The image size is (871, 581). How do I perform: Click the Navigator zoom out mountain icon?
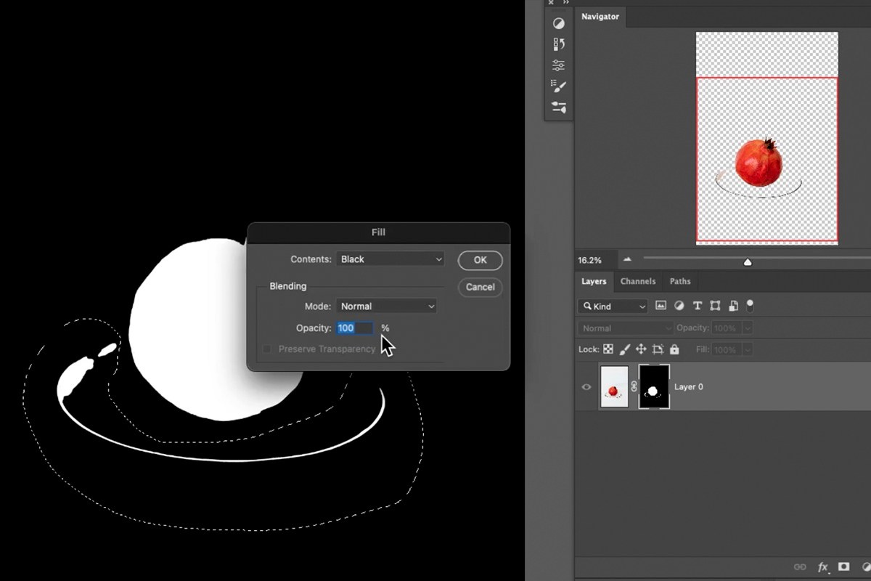click(627, 259)
